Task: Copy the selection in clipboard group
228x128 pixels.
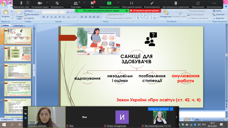Action: pyautogui.click(x=12, y=14)
